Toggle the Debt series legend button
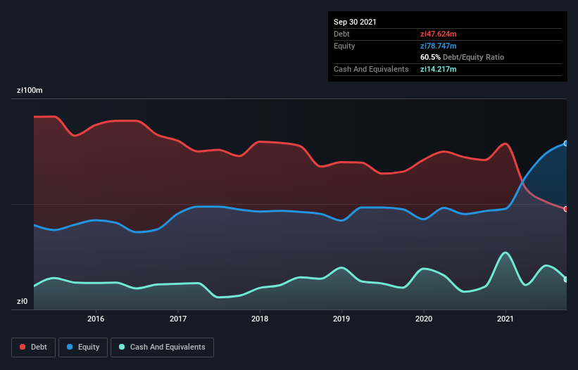 34,347
